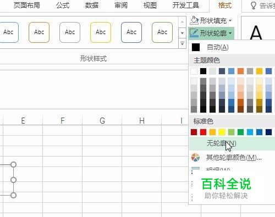Pick the light blue theme color swatch
This screenshot has width=275, height=217.
pyautogui.click(x=231, y=71)
